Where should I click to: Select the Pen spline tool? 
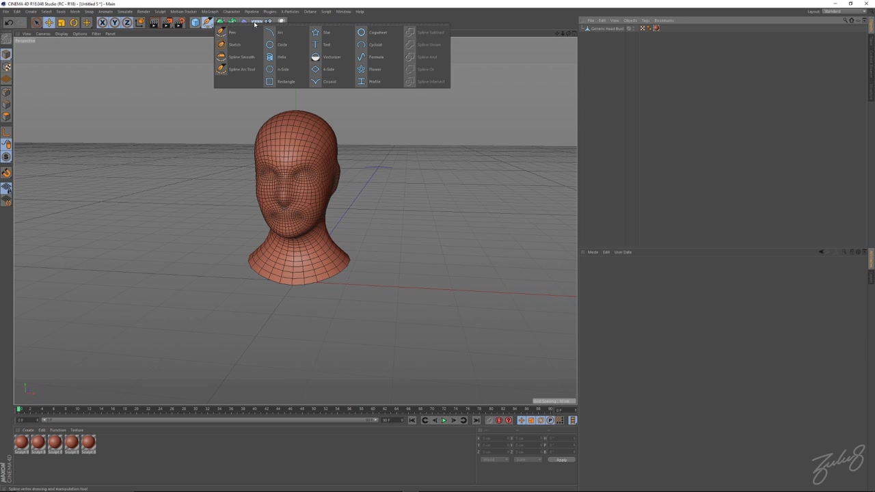[x=232, y=32]
